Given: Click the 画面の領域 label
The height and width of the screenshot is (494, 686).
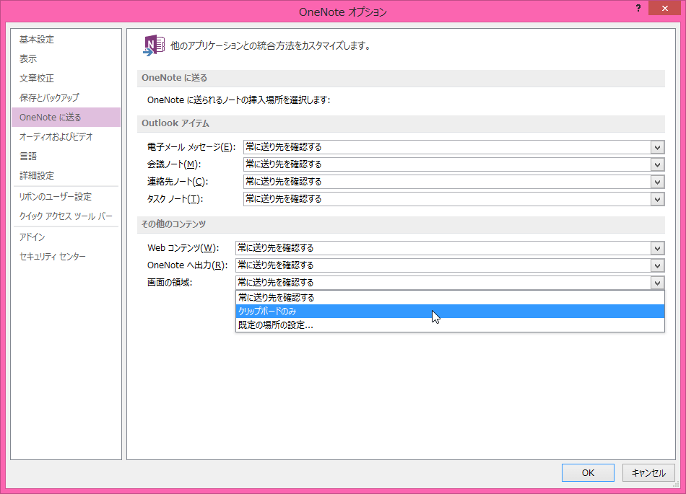Looking at the screenshot, I should (x=170, y=283).
